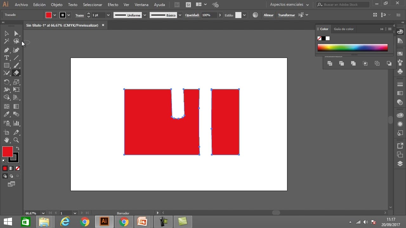Set paint mode to Color

point(5,168)
